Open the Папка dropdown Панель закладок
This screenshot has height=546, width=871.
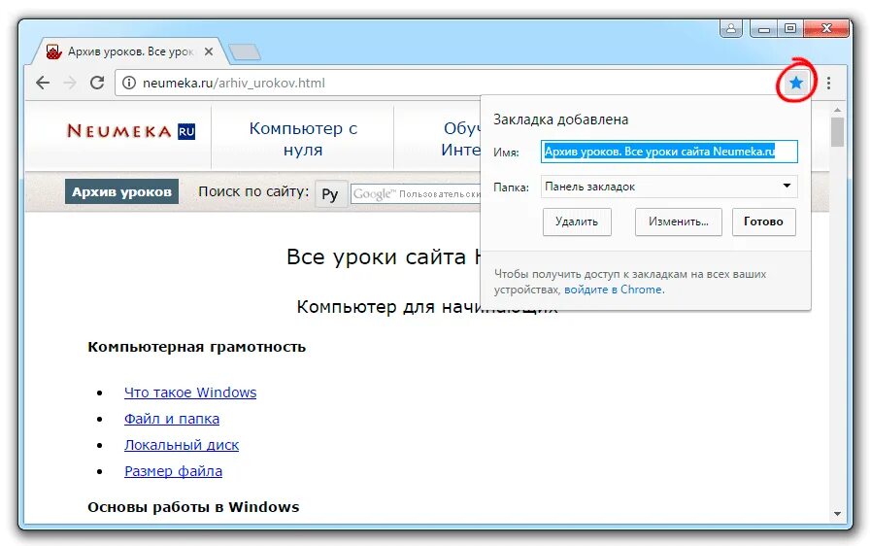point(669,187)
